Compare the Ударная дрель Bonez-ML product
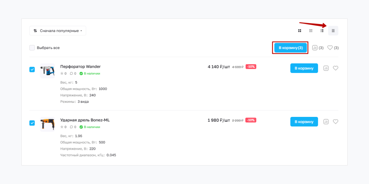The width and height of the screenshot is (369, 184). [x=326, y=122]
